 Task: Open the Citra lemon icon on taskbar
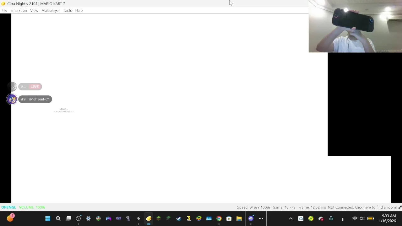tap(149, 218)
